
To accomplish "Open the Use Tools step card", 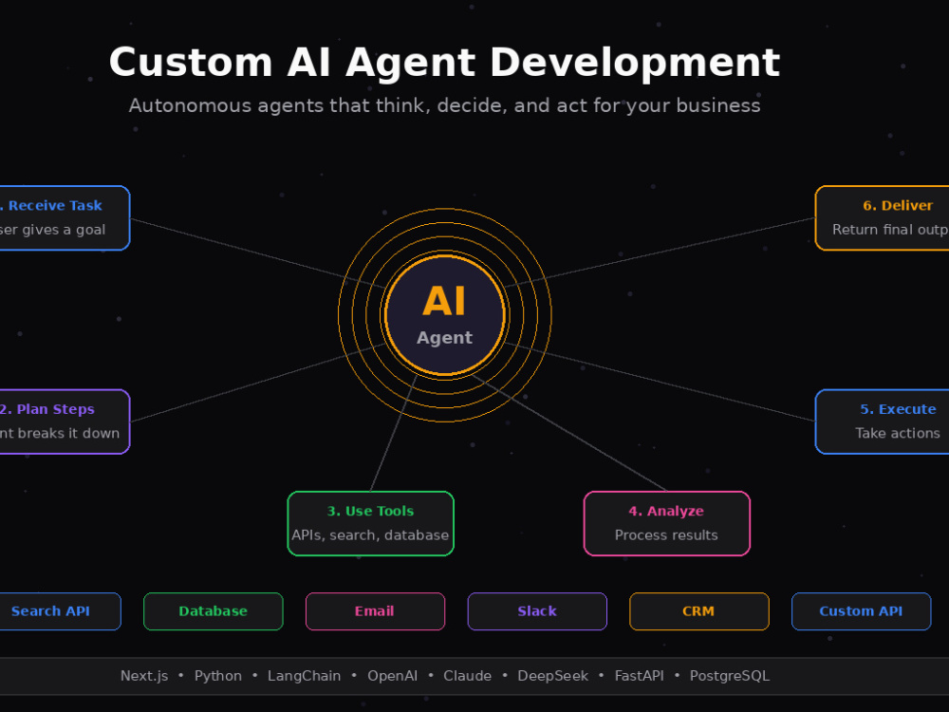I will click(370, 523).
